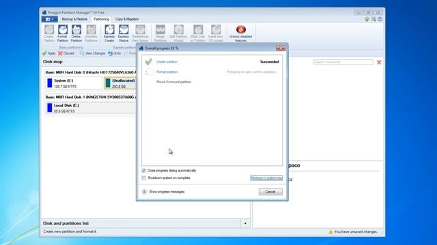Click the teal Unallocated partition color block
This screenshot has height=245, width=437.
coord(108,83)
